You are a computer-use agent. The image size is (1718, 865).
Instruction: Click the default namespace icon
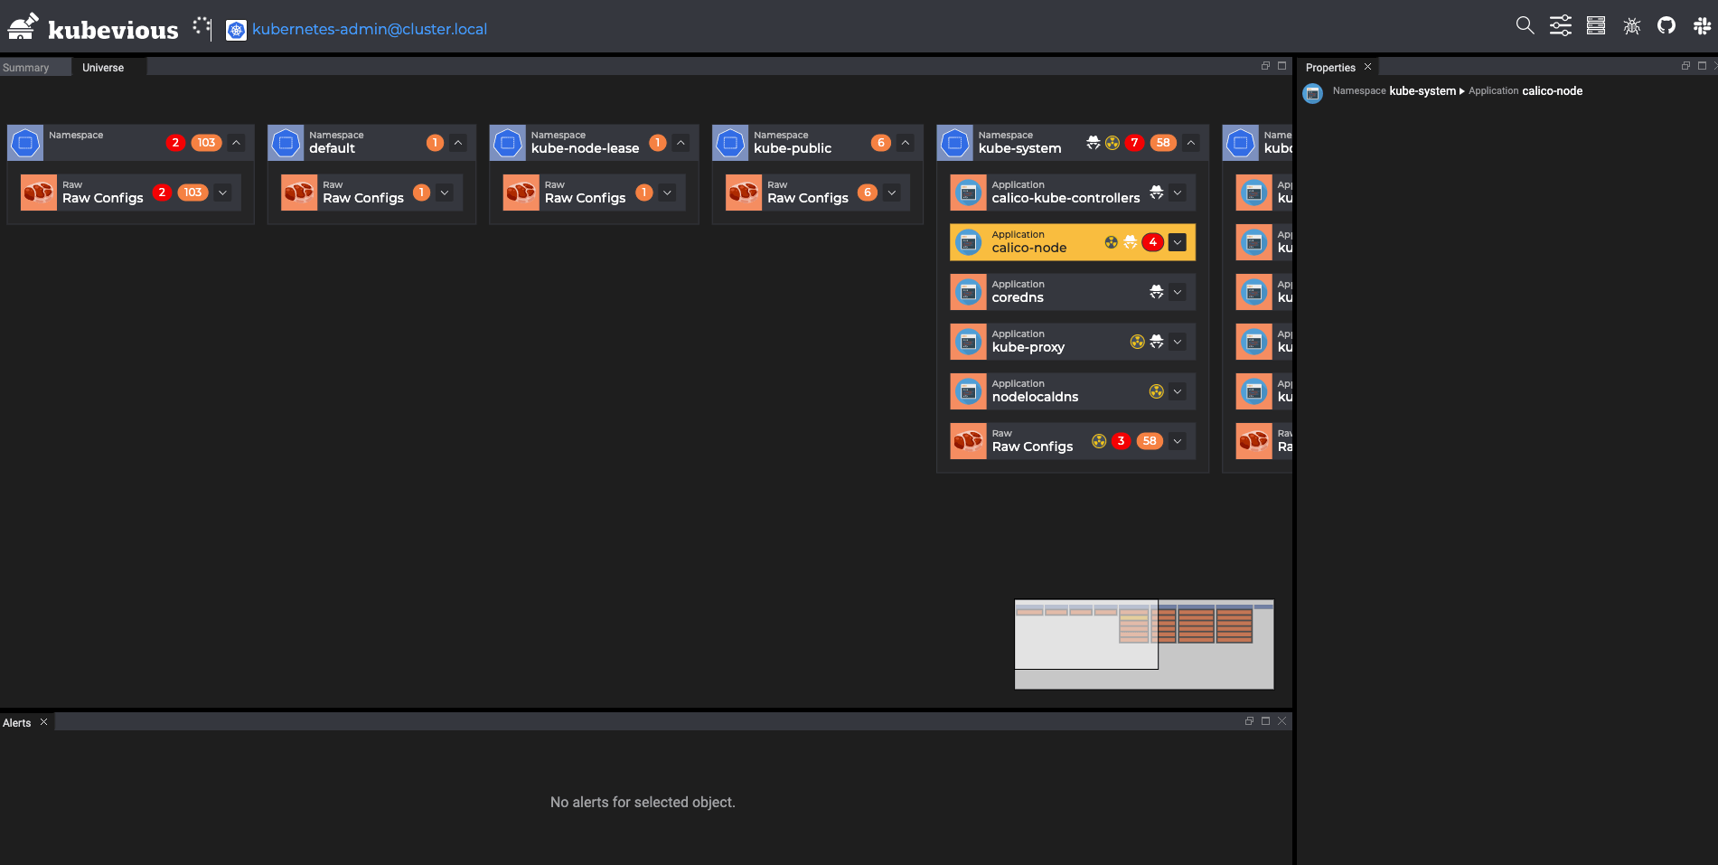(x=286, y=143)
